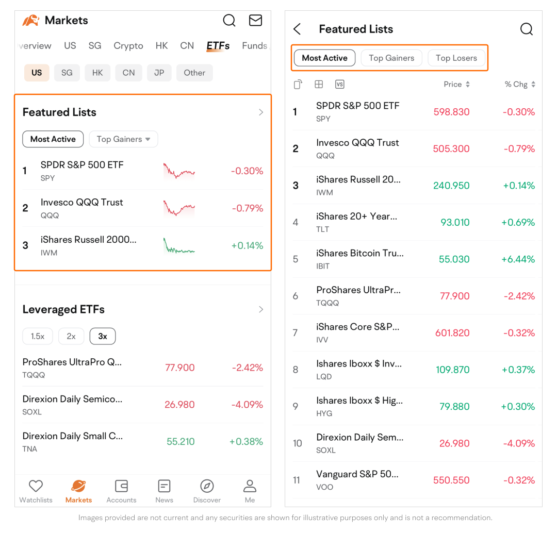
Task: Expand the Leveraged ETFs section chevron
Action: 261,309
